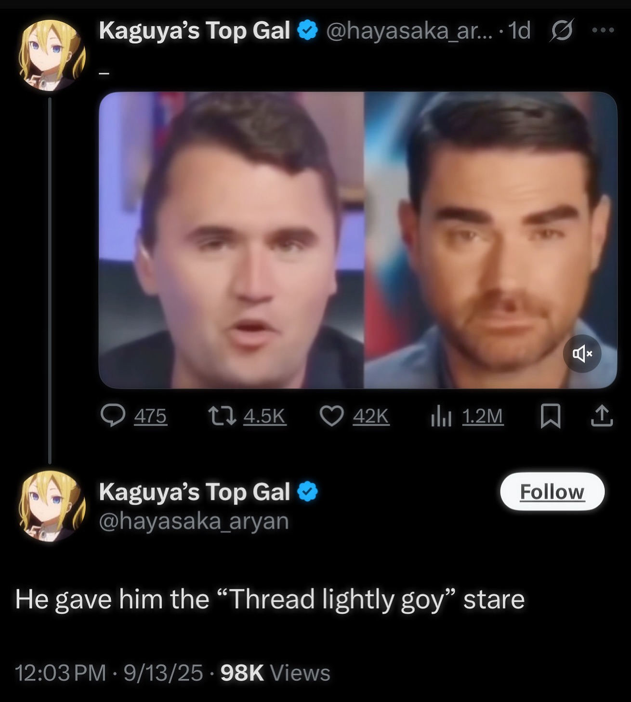631x702 pixels.
Task: Click the lower tweet's anime profile avatar
Action: pos(52,506)
